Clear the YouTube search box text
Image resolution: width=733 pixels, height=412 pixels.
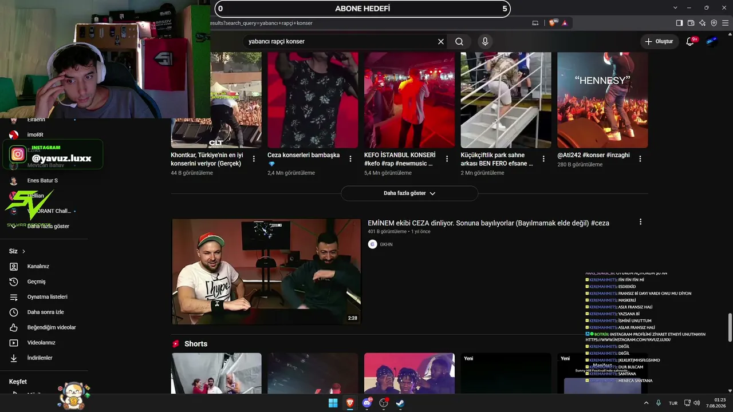point(441,42)
